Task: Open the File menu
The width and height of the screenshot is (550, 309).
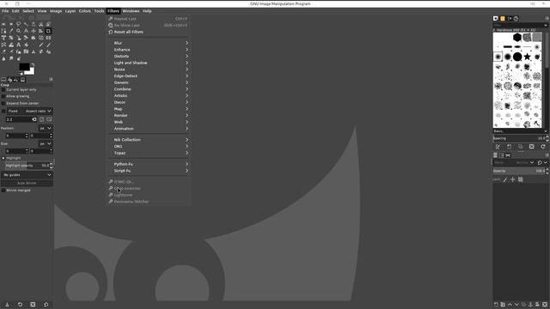Action: [x=5, y=11]
